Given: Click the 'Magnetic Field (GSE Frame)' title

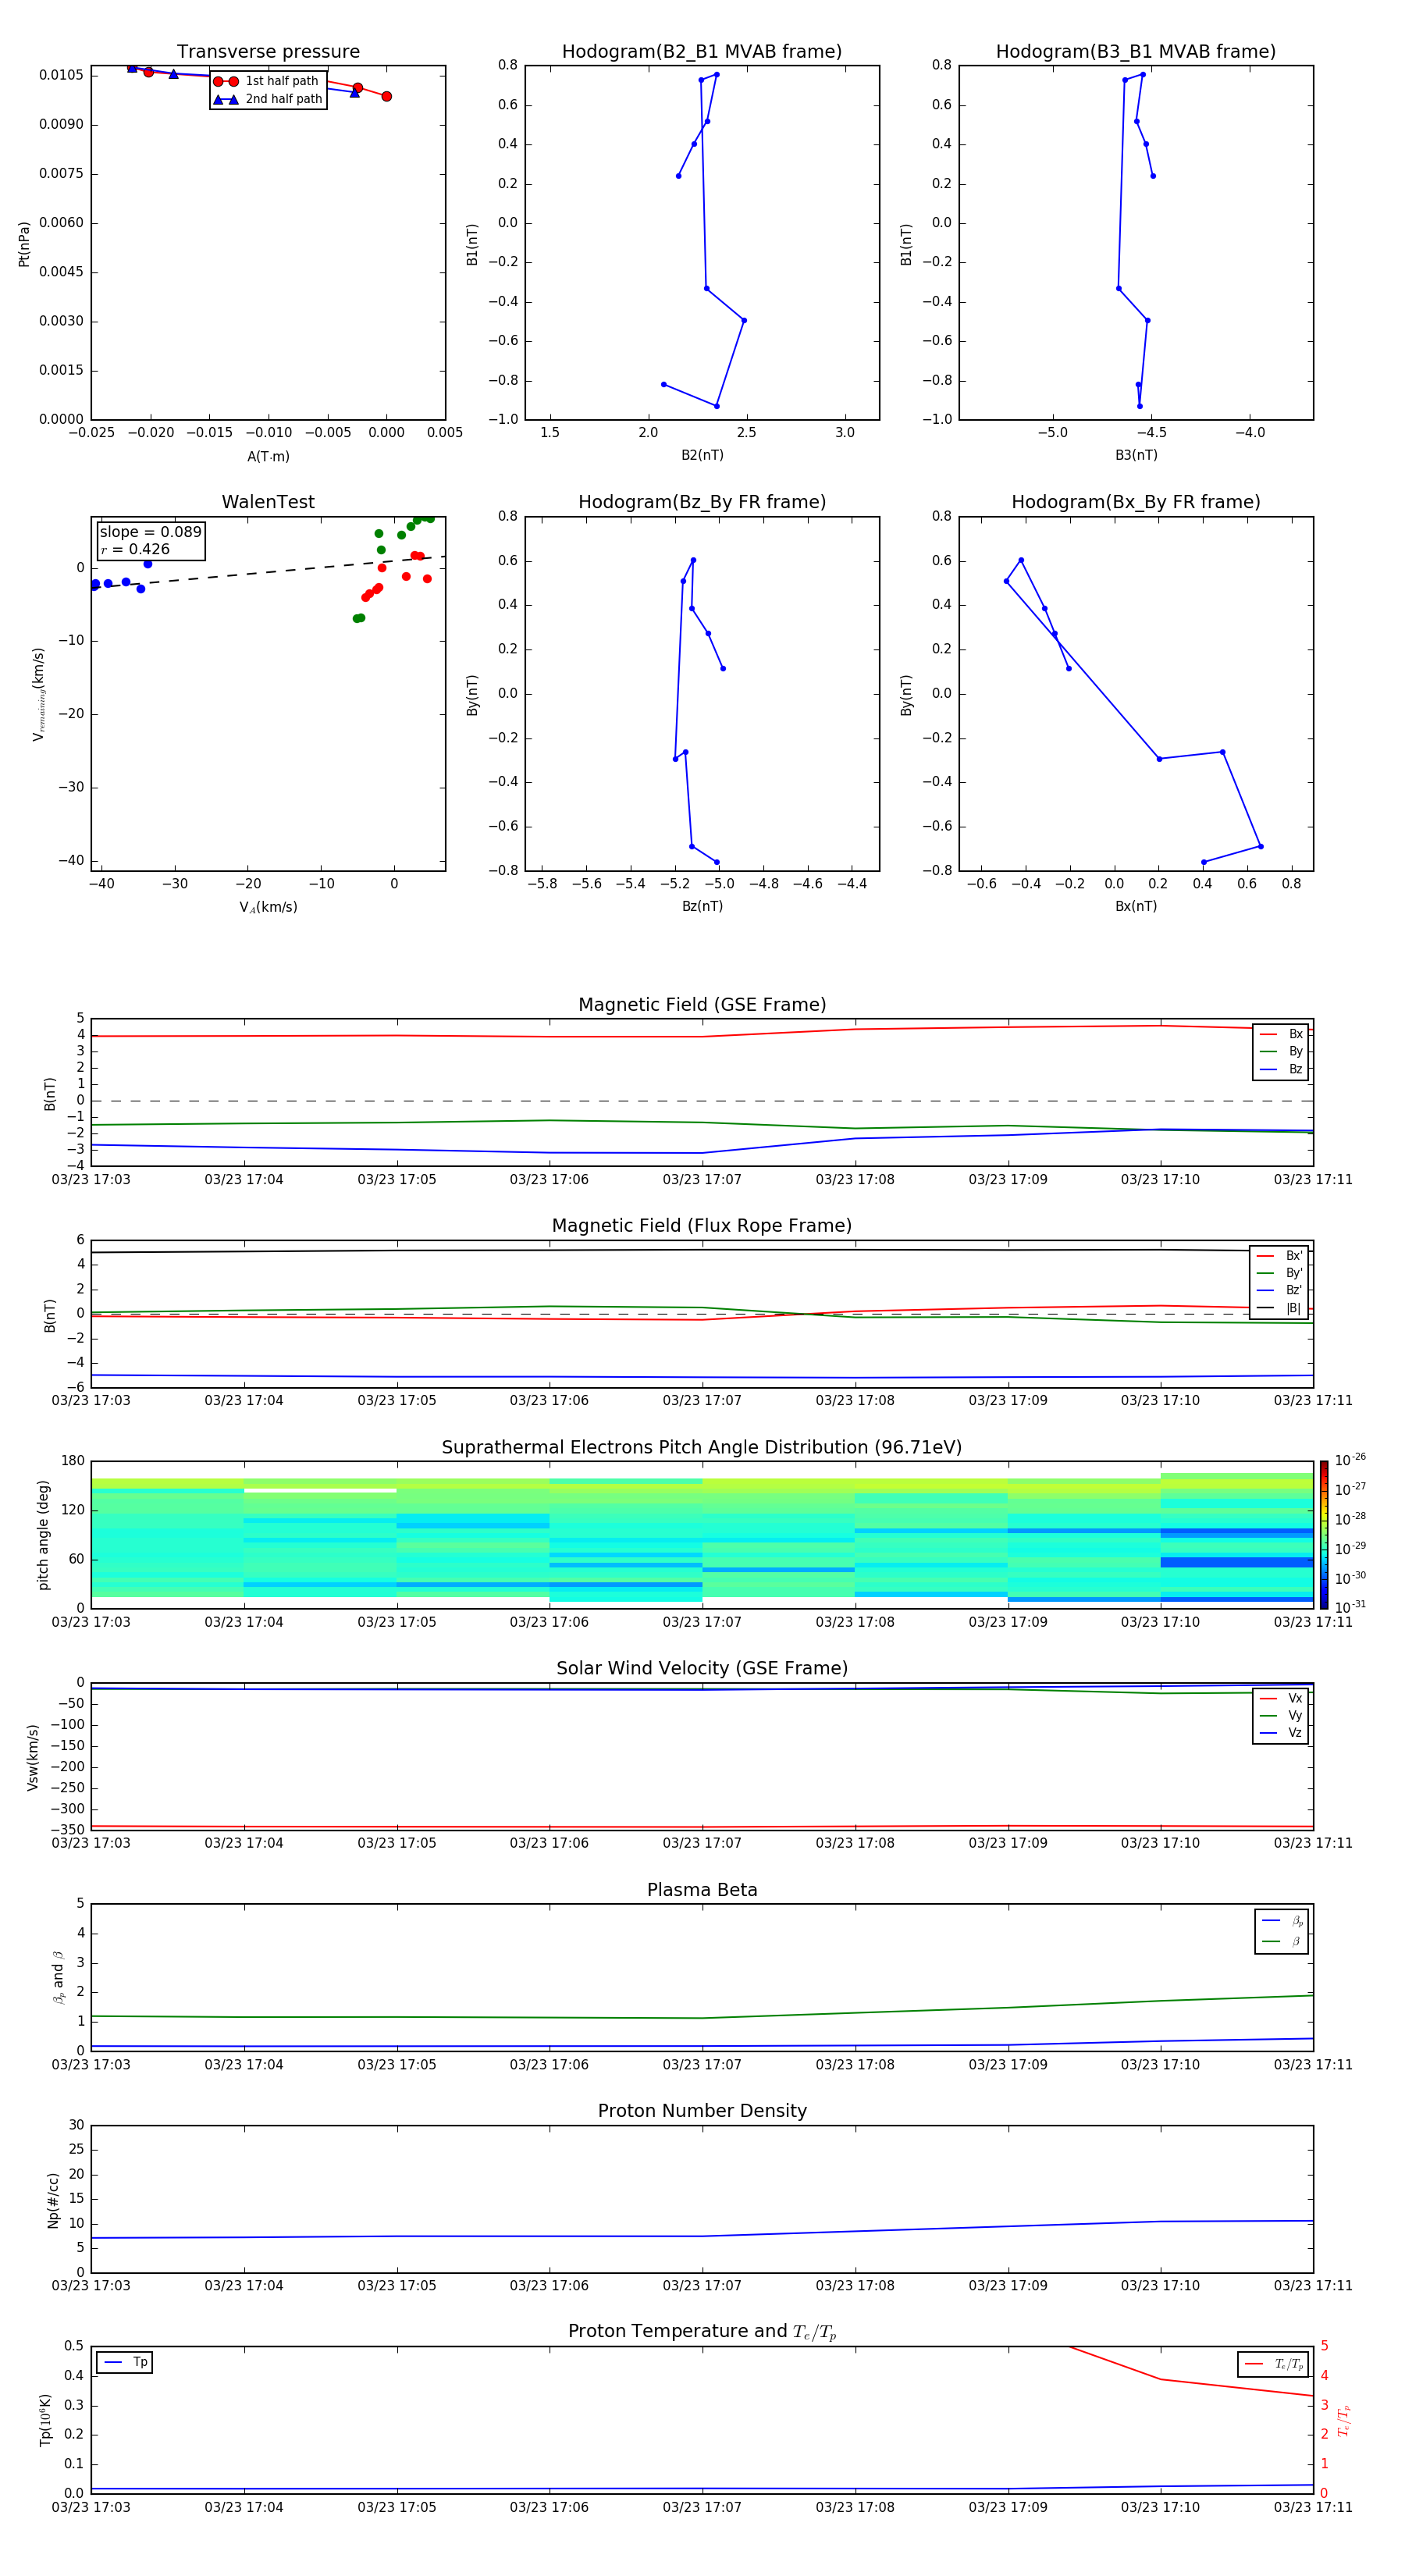Looking at the screenshot, I should (701, 1005).
